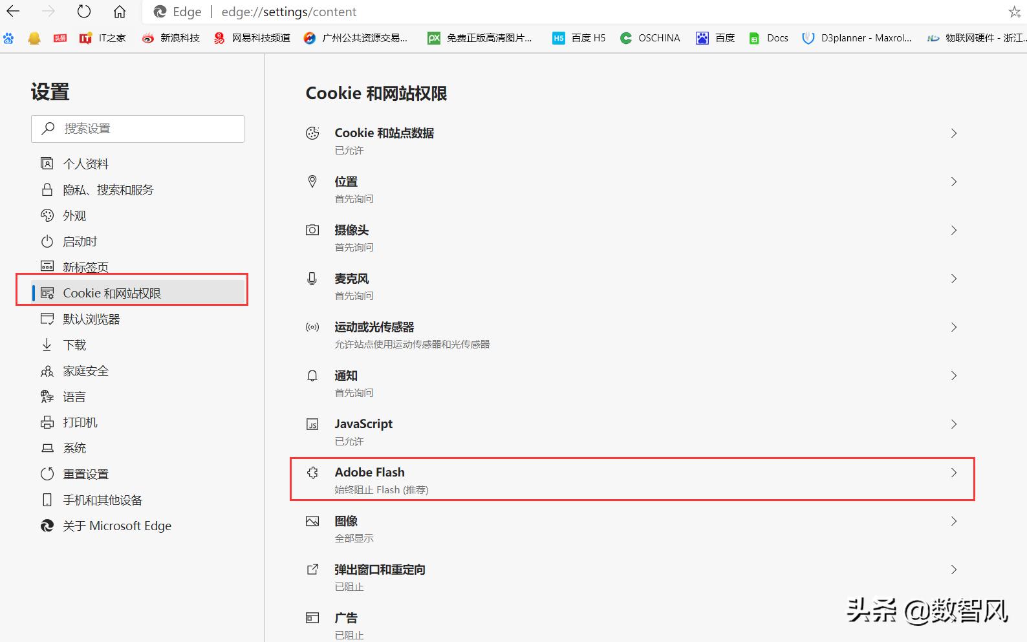Click the JS icon for JavaScript
Image resolution: width=1027 pixels, height=642 pixels.
(312, 424)
